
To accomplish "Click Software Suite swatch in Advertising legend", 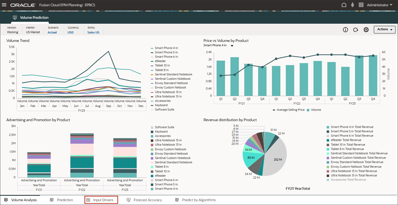I will (x=152, y=127).
